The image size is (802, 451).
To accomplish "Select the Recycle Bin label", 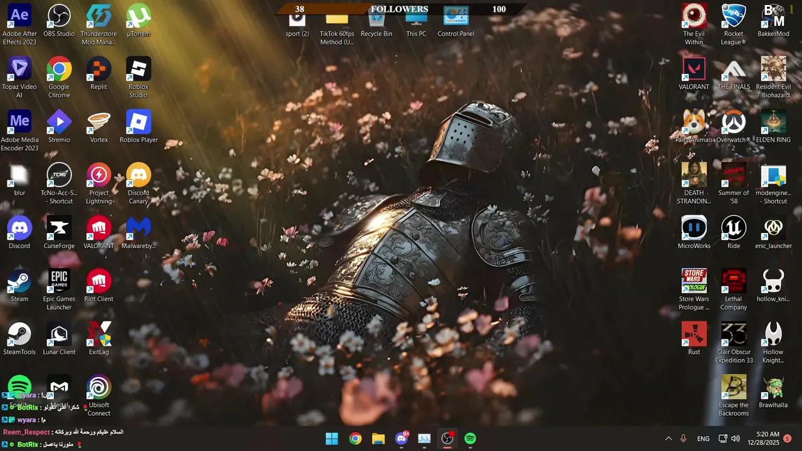I will tap(376, 34).
